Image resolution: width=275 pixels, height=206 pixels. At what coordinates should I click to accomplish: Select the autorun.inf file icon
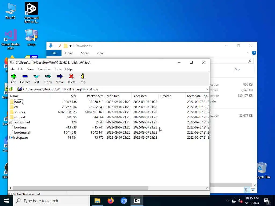[x=12, y=122]
